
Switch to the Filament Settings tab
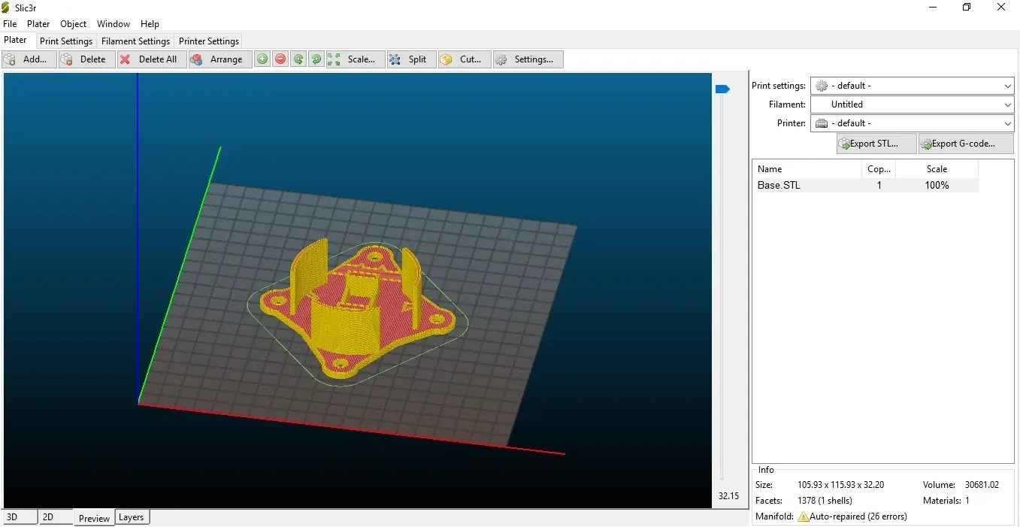click(135, 41)
